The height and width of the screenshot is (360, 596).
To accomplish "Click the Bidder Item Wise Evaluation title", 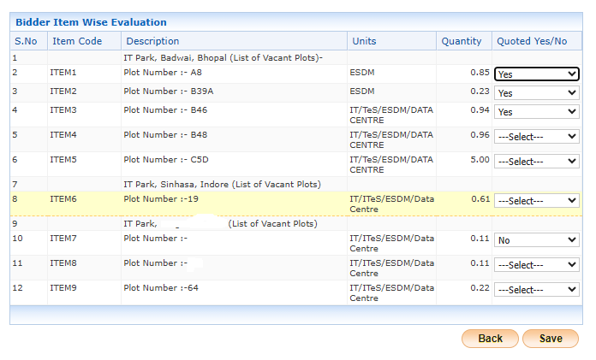I will point(91,22).
